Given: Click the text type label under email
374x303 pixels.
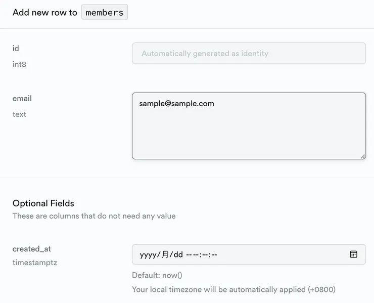Looking at the screenshot, I should pyautogui.click(x=19, y=114).
